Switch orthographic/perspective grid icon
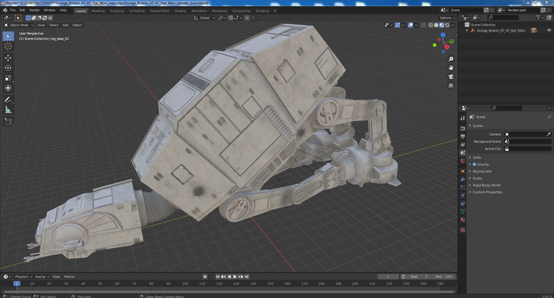 tap(451, 86)
